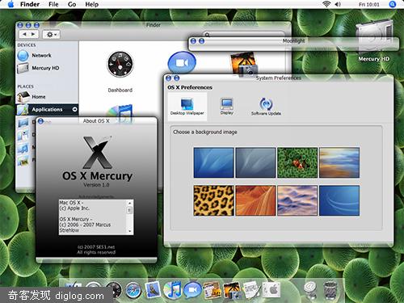Click the round button beside Applications

point(74,109)
